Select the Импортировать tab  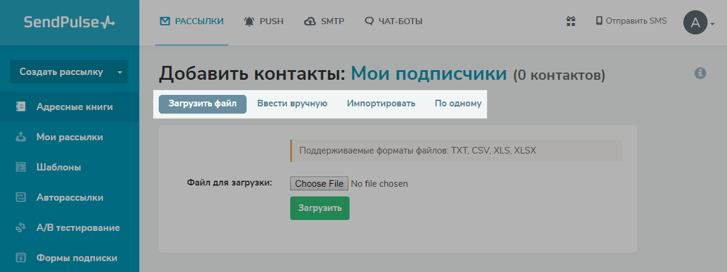point(381,103)
